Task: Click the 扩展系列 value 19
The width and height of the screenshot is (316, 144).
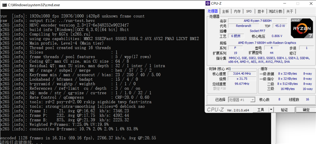Action: (235, 53)
